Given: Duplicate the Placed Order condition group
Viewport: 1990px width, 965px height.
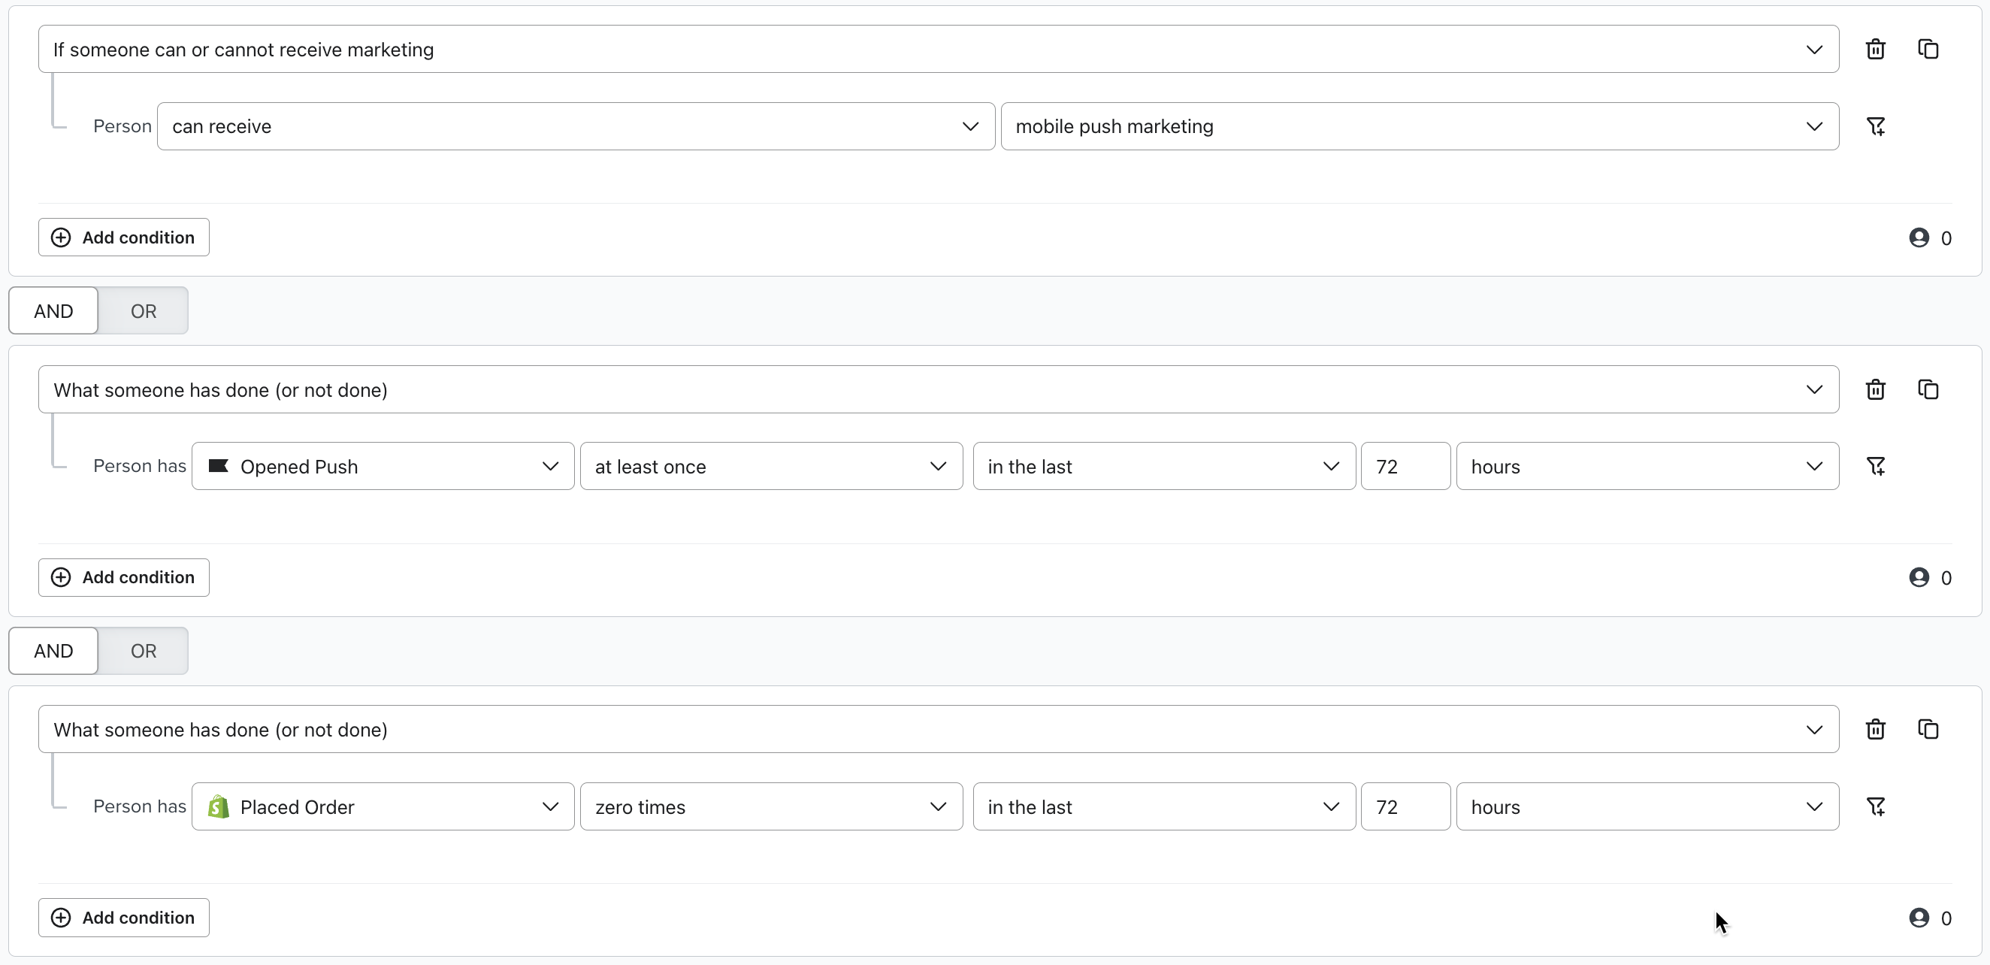Looking at the screenshot, I should pos(1928,729).
